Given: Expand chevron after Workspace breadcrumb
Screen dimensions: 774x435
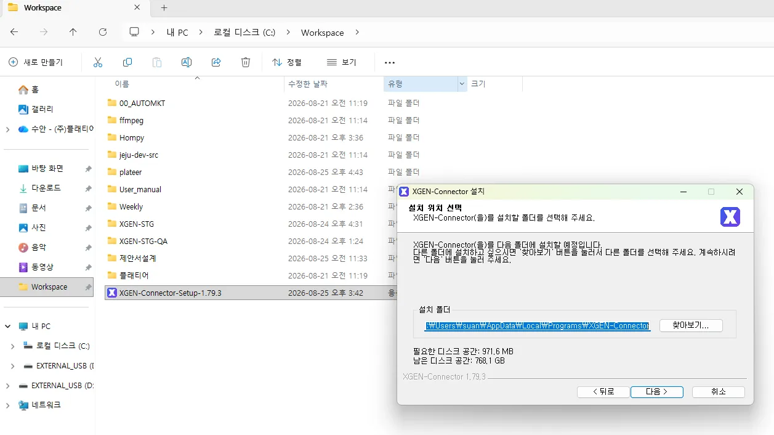Looking at the screenshot, I should [357, 32].
